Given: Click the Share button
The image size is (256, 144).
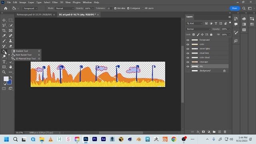Looking at the screenshot, I should tap(234, 8).
